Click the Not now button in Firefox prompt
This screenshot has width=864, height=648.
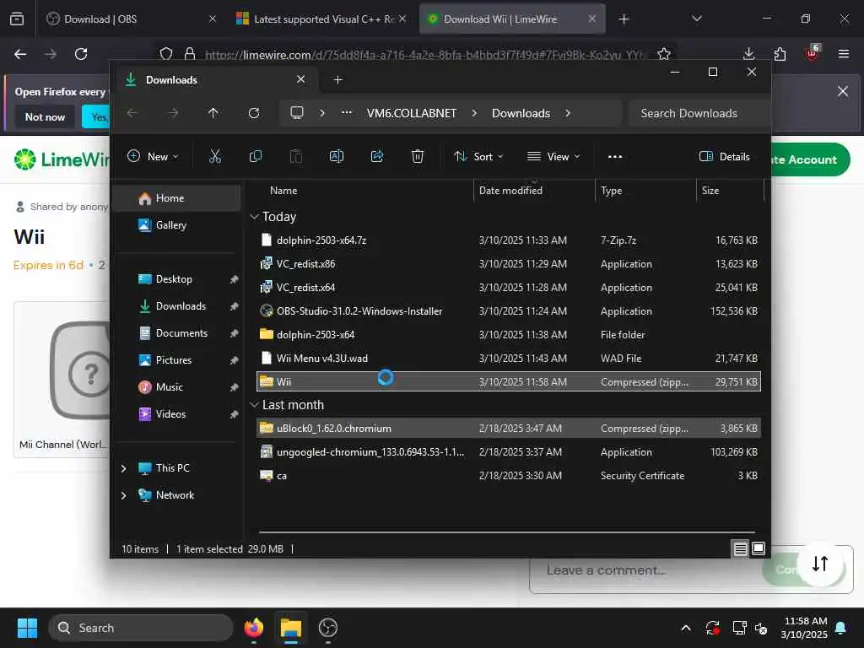pyautogui.click(x=46, y=116)
